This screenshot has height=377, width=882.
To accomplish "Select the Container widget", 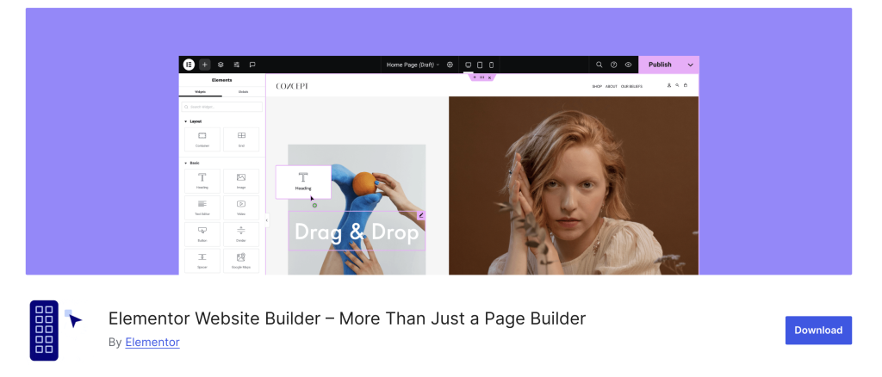I will pyautogui.click(x=202, y=139).
